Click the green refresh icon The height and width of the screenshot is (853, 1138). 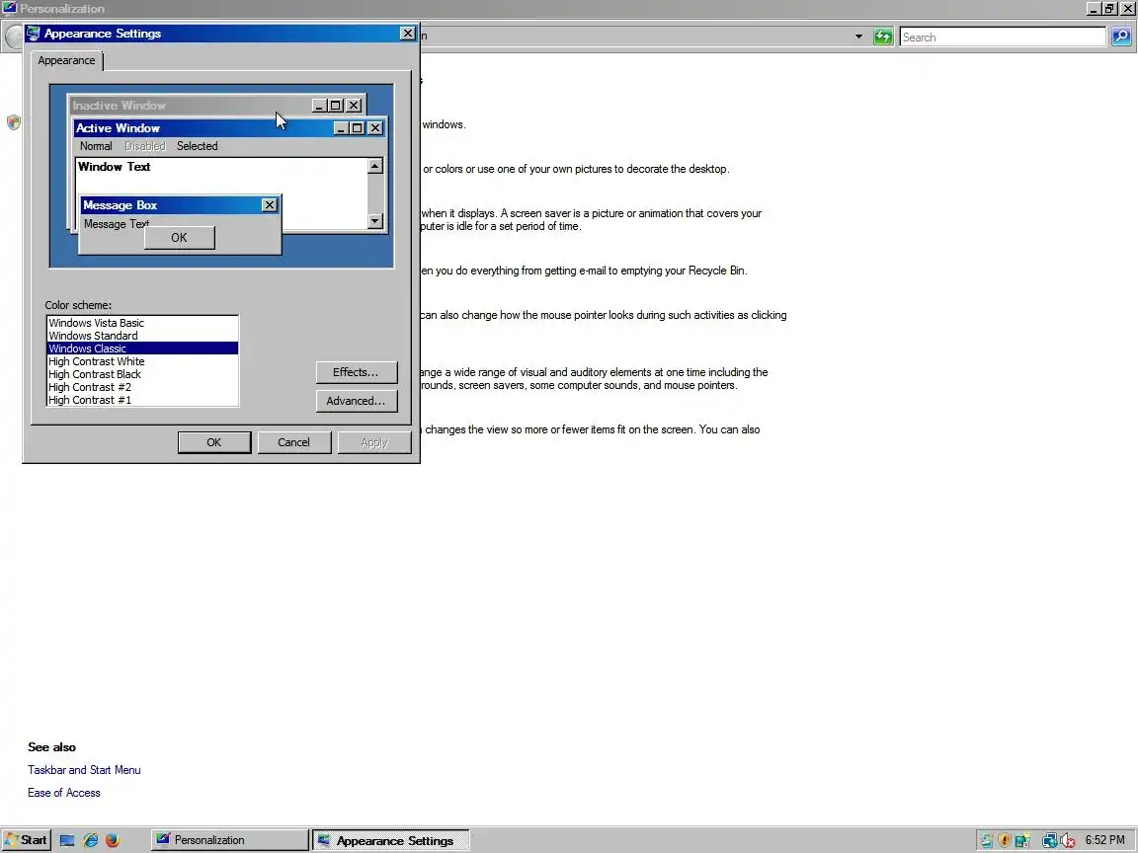coord(882,37)
